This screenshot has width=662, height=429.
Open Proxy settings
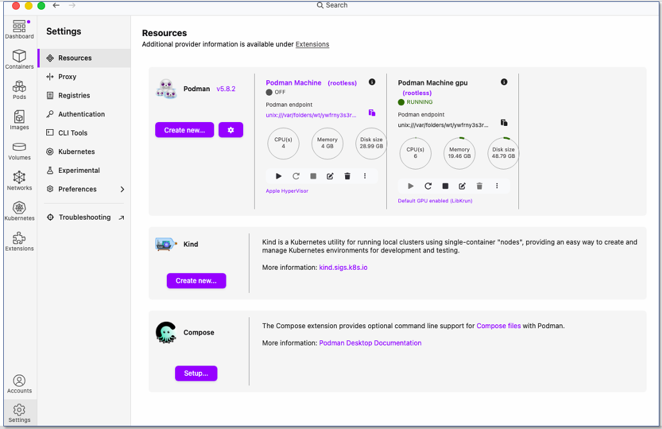point(84,76)
